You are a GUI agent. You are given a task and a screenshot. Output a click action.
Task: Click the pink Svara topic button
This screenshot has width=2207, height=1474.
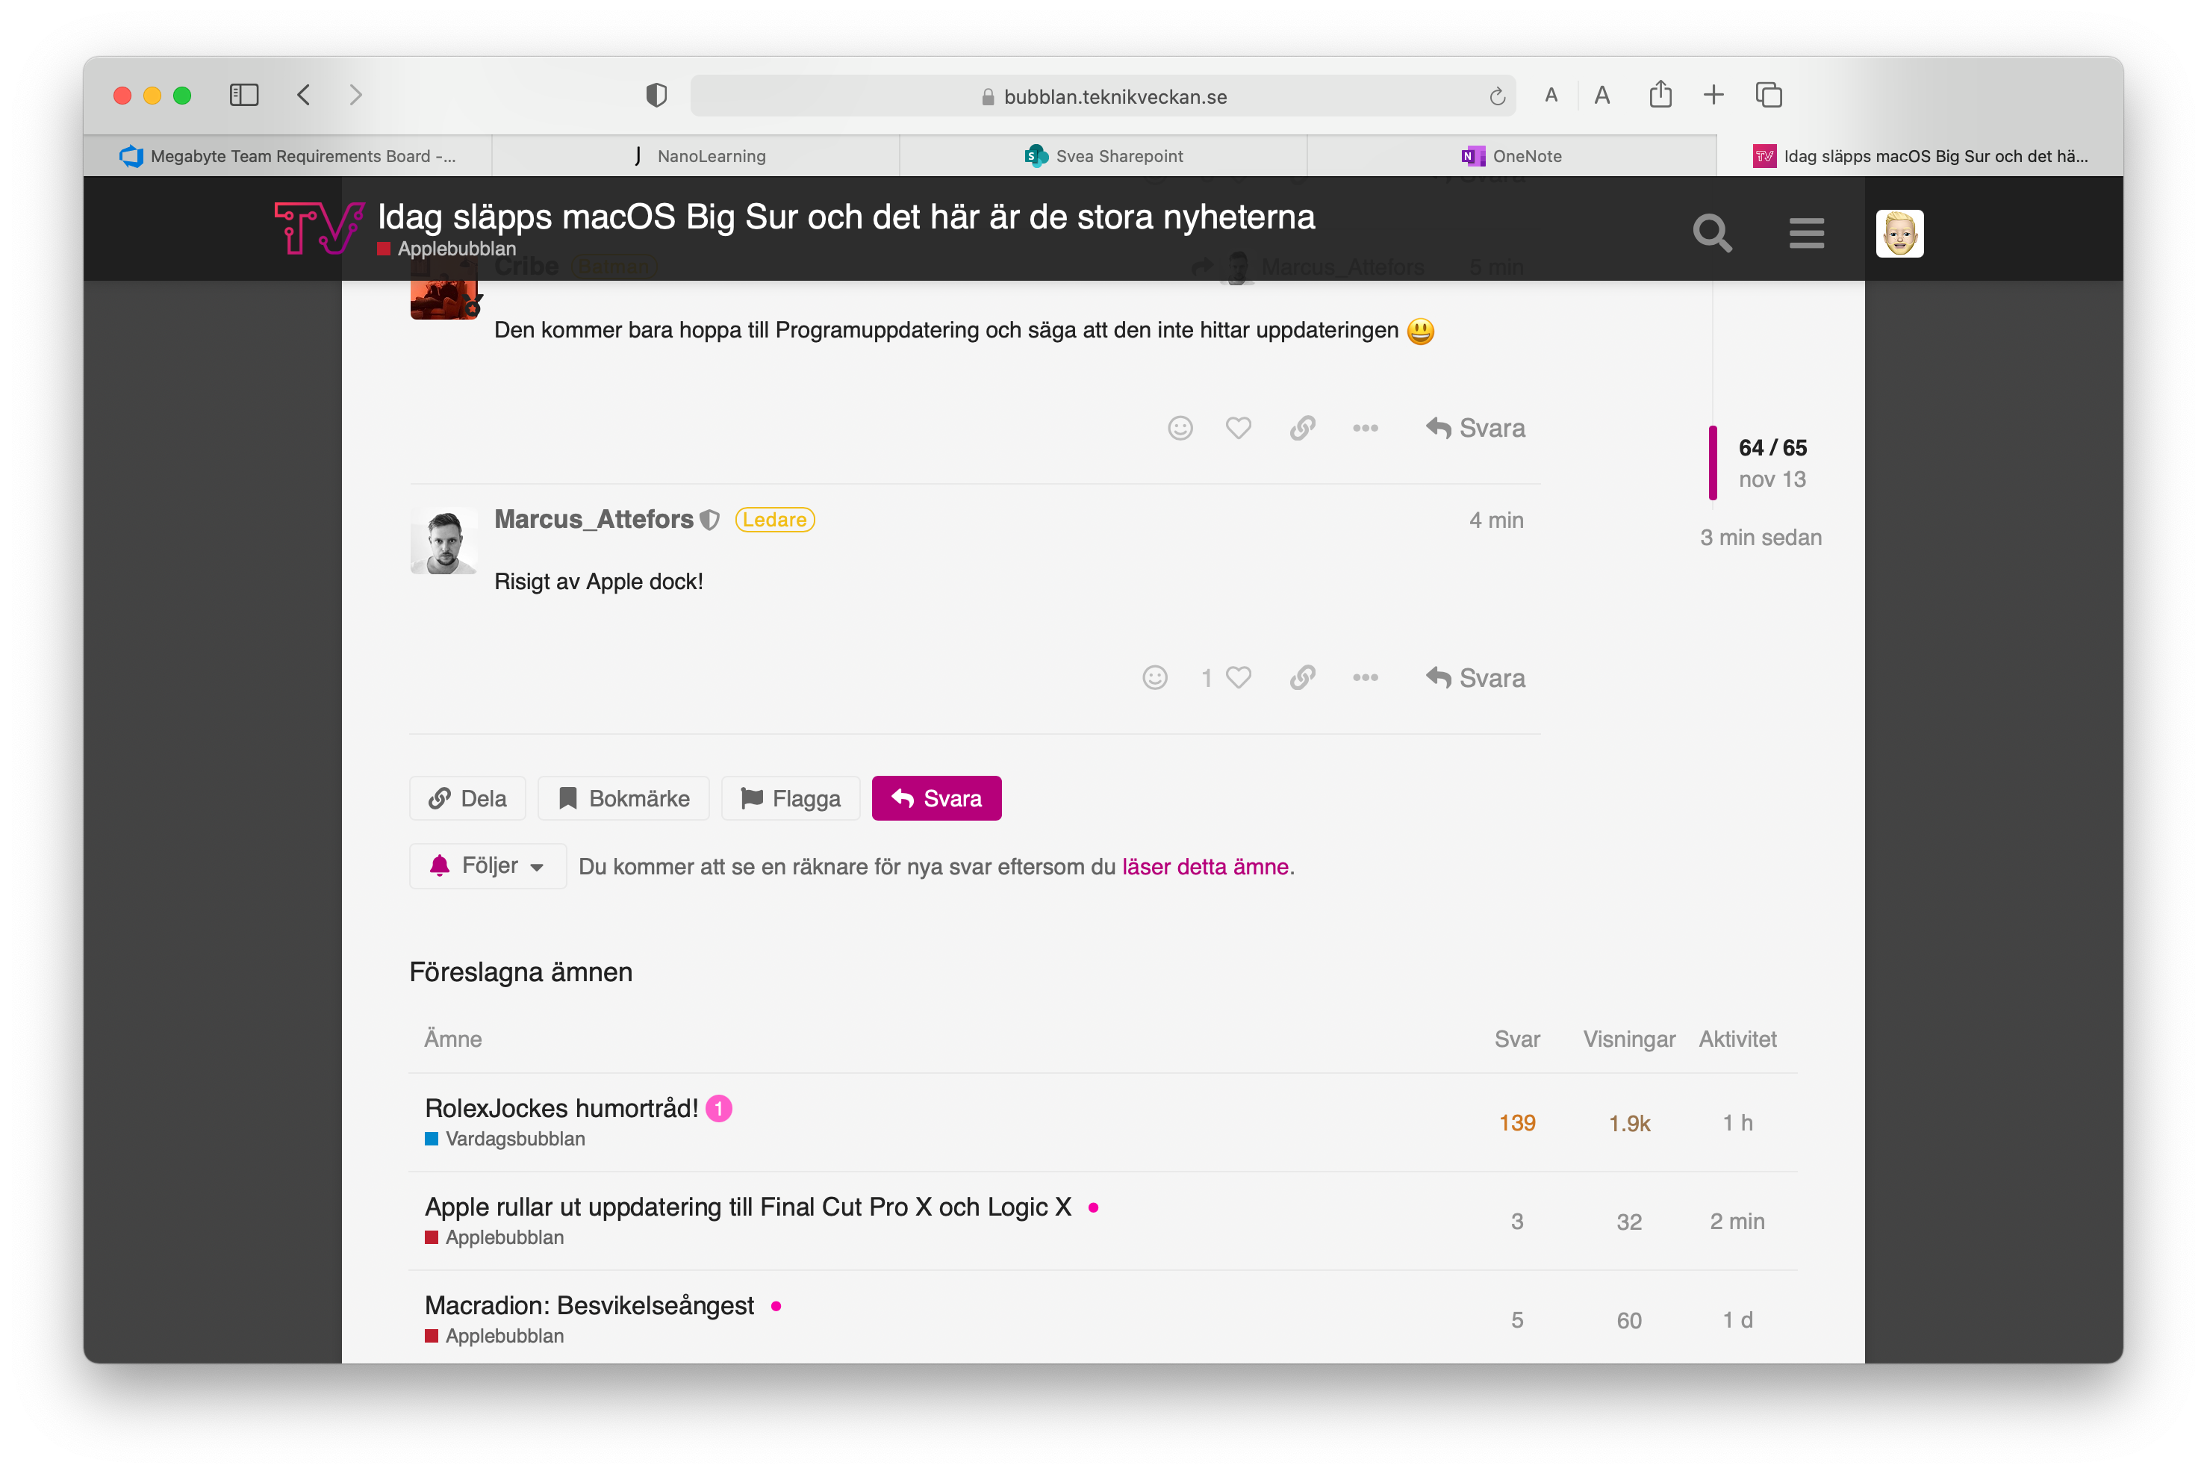click(936, 799)
